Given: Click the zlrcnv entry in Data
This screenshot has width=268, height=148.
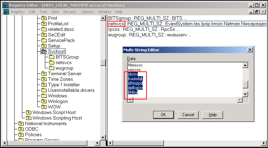Looking at the screenshot, I should pos(133,74).
